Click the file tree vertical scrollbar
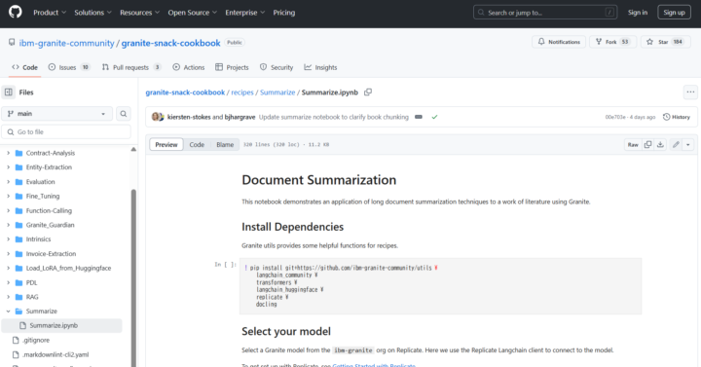Viewport: 701px width, 367px height. (133, 277)
